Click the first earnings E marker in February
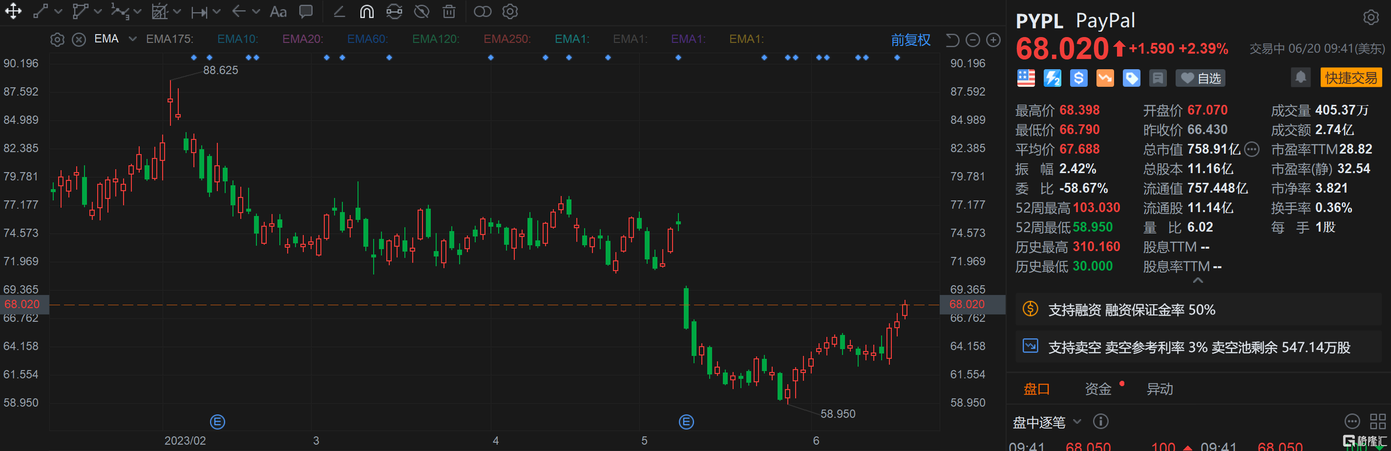 click(217, 421)
